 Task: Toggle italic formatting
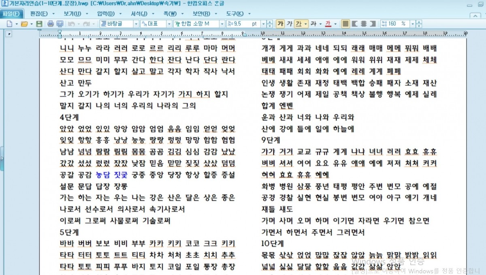pyautogui.click(x=290, y=24)
